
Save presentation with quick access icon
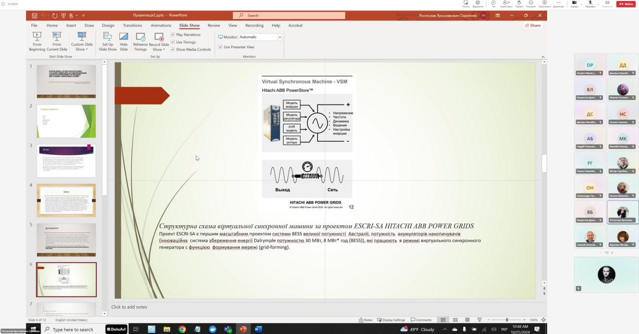click(x=34, y=15)
